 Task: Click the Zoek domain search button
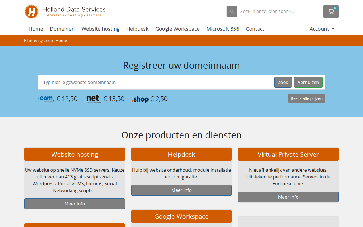coord(283,82)
